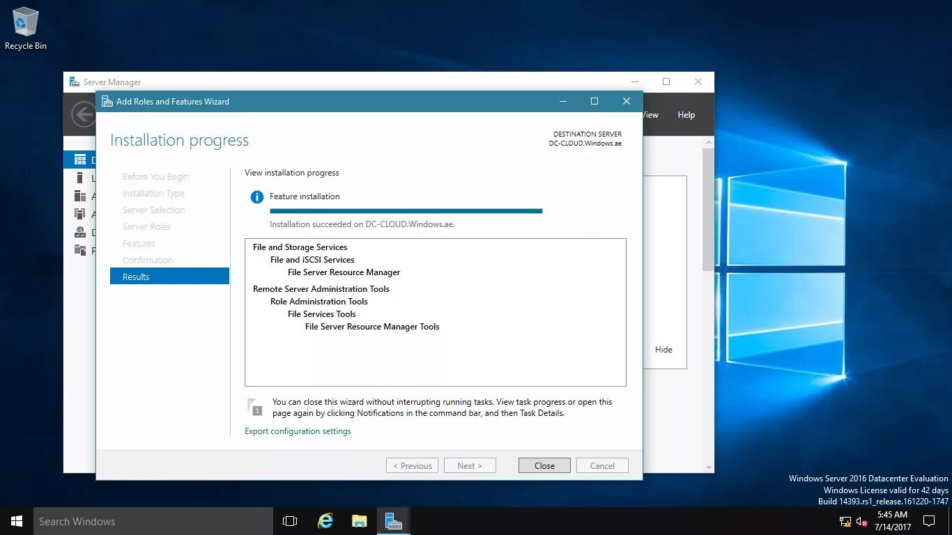Image resolution: width=952 pixels, height=535 pixels.
Task: Select the Features step in the wizard
Action: (x=139, y=243)
